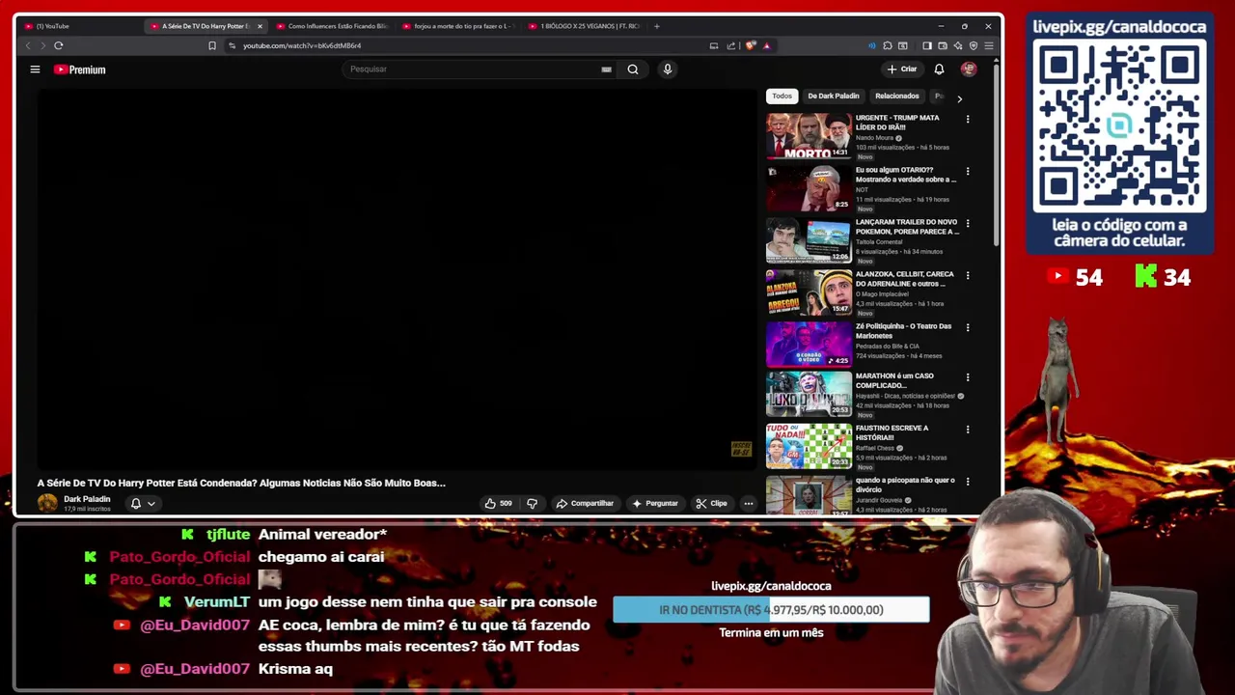The width and height of the screenshot is (1235, 695).
Task: Open Zé Politiquinha - O Teatro Das Marionetes
Action: (x=903, y=331)
